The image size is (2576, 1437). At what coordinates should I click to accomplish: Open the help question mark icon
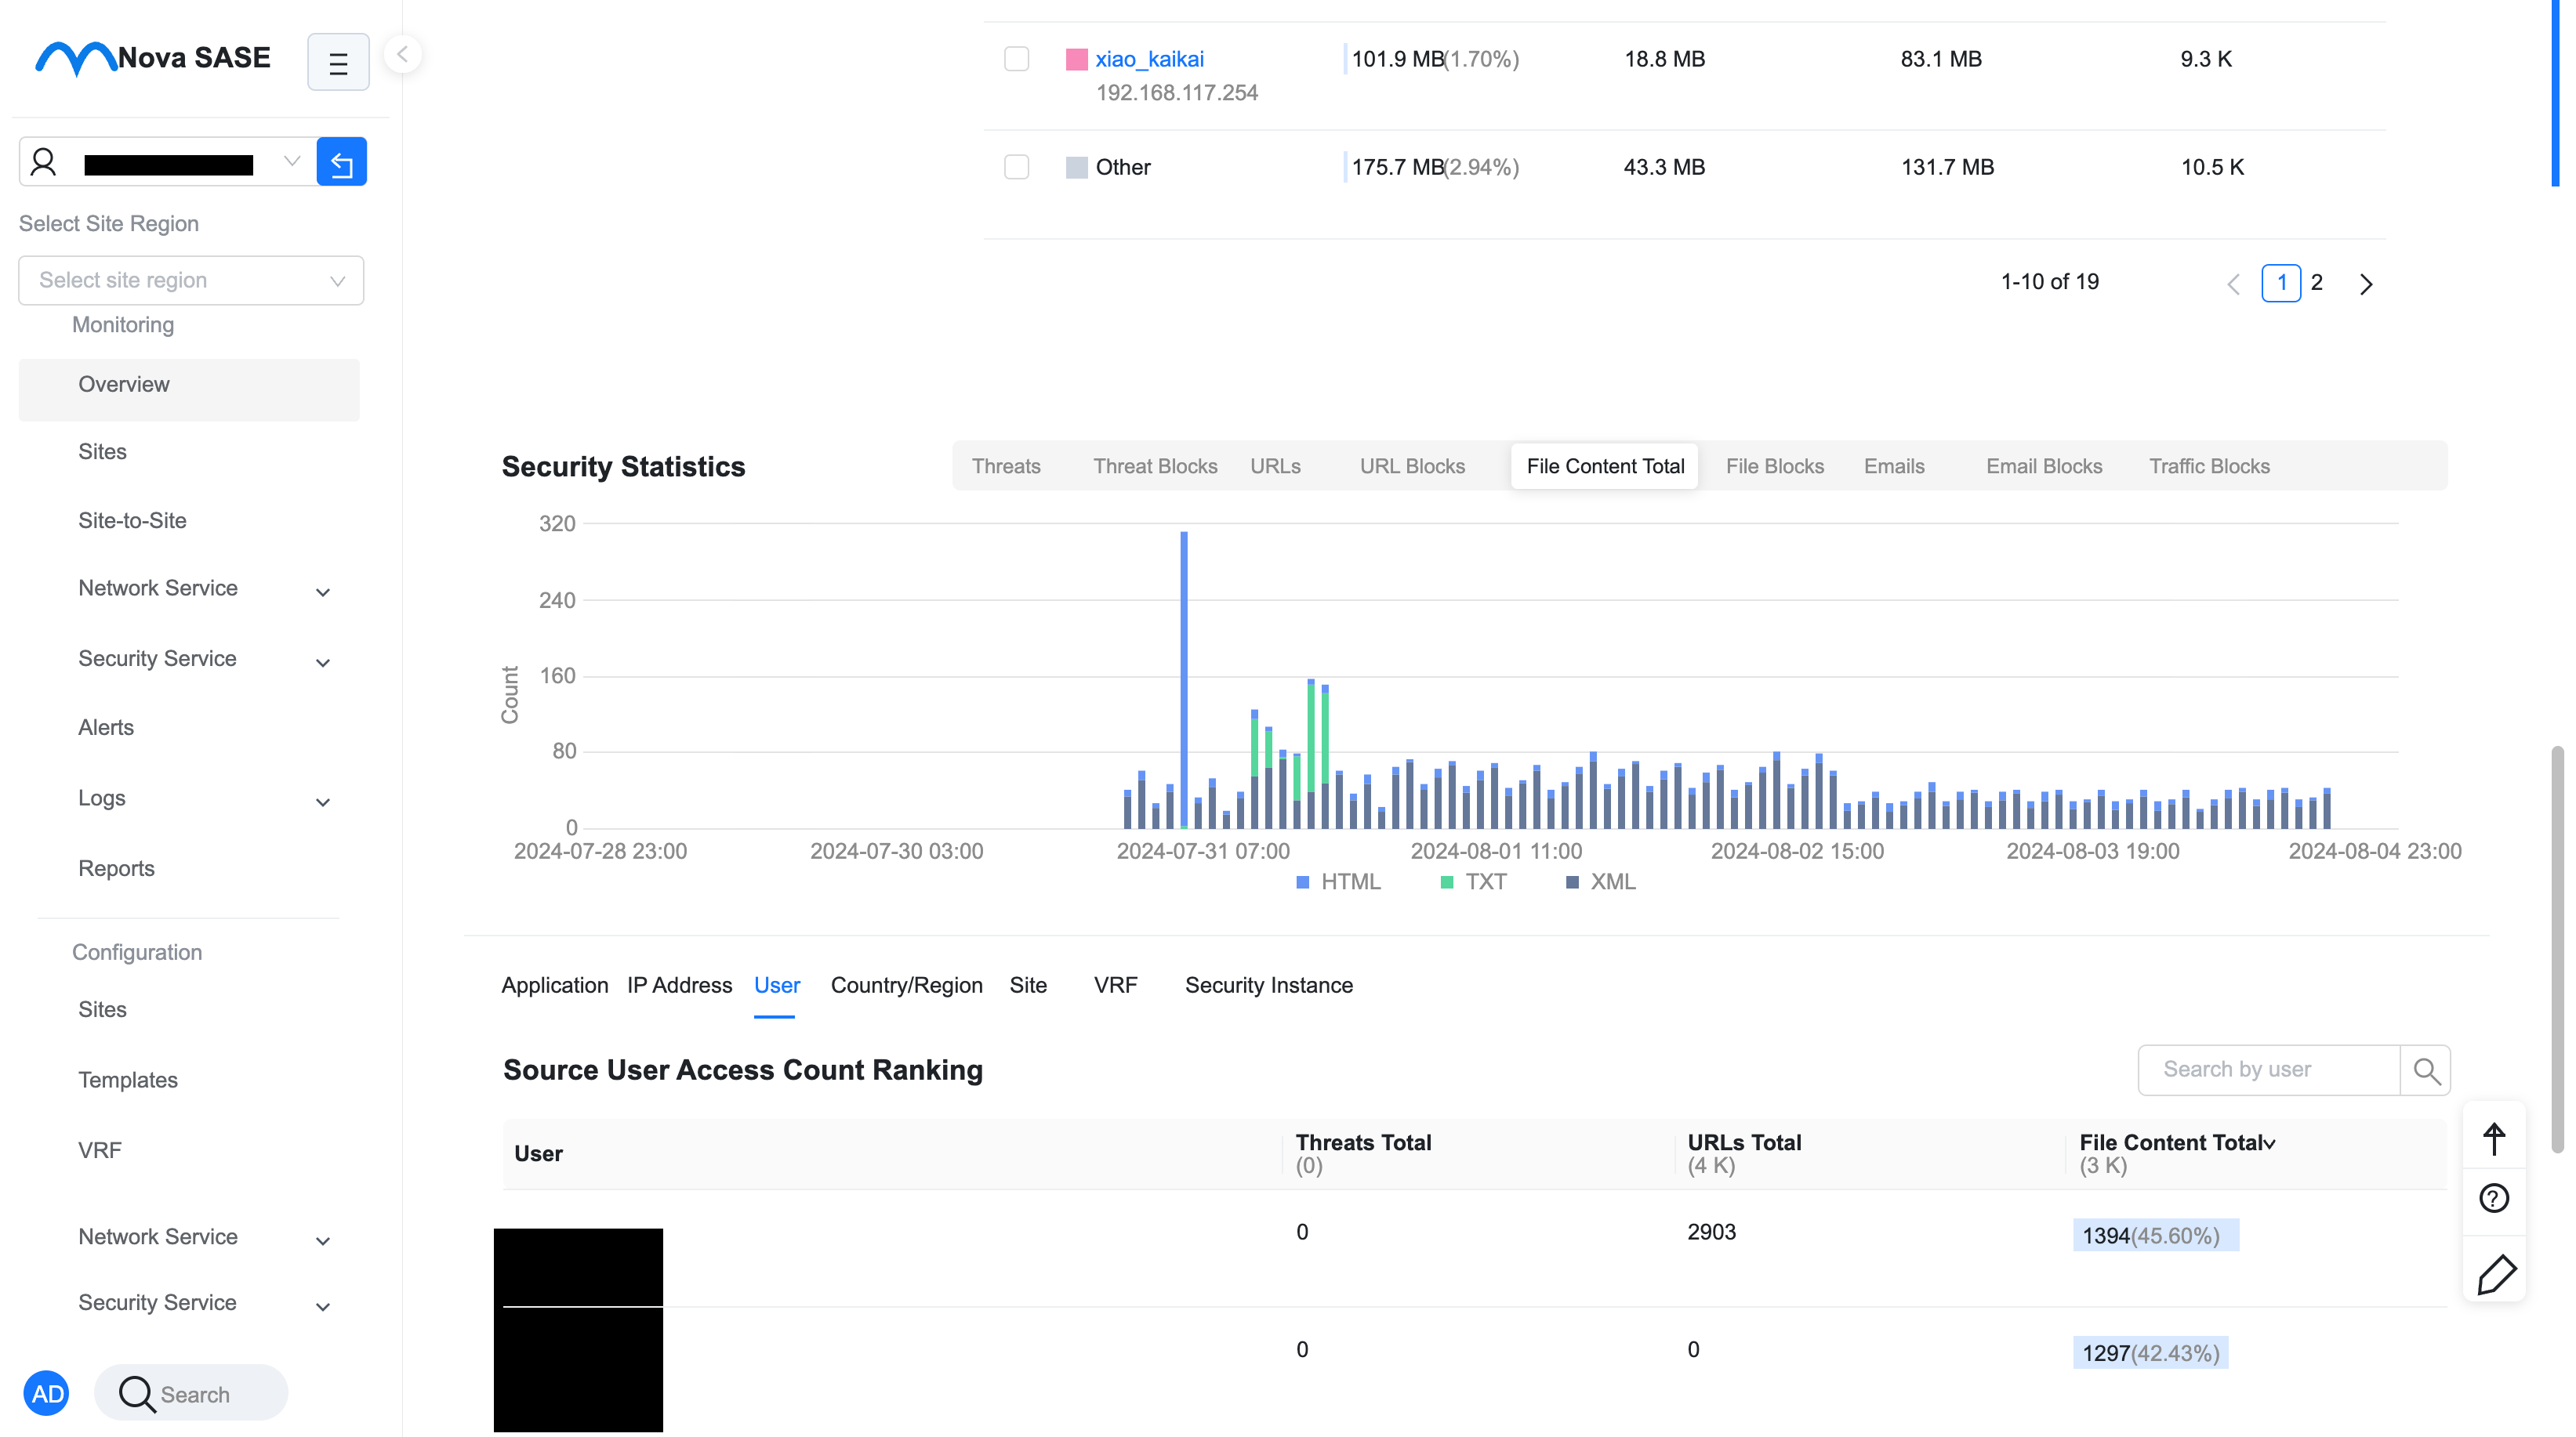point(2494,1198)
